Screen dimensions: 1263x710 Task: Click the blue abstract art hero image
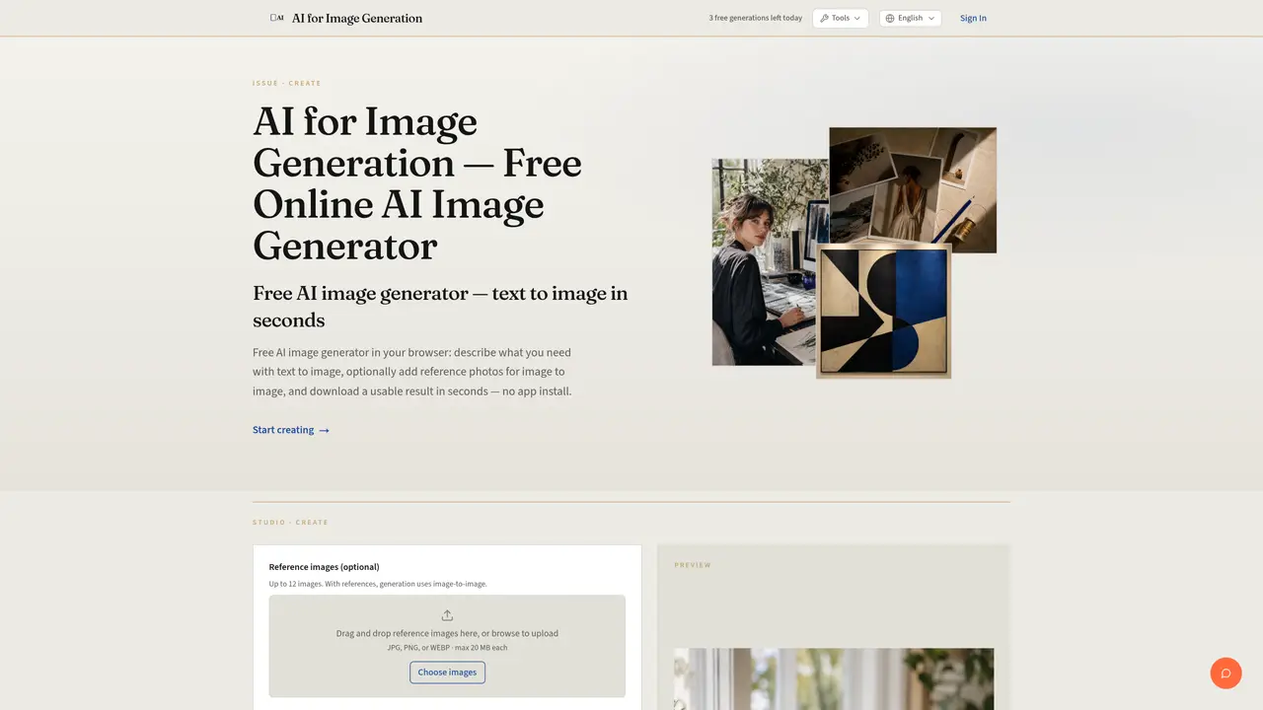click(884, 311)
